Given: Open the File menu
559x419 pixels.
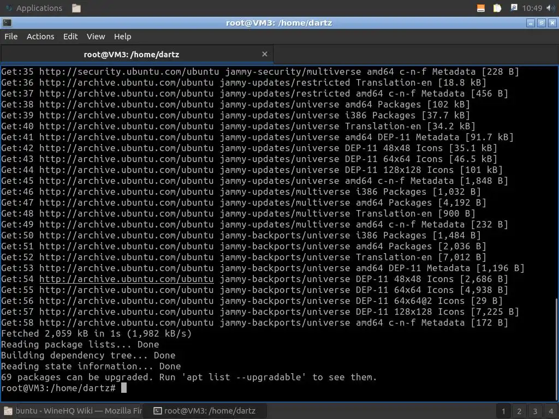Looking at the screenshot, I should [11, 37].
